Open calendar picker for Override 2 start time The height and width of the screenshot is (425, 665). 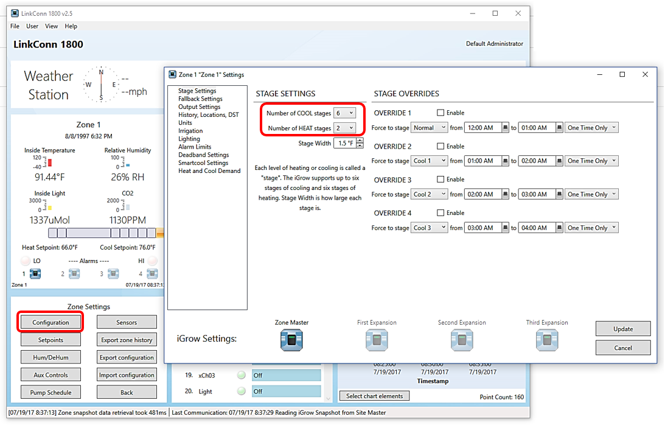click(x=505, y=161)
